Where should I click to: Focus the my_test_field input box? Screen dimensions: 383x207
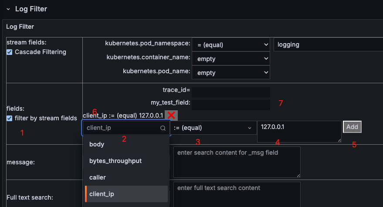tap(231, 105)
